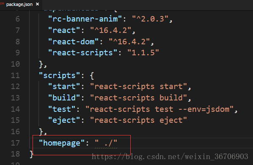
Task: Click the "^16.4.2" value on line 7
Action: tap(111, 30)
